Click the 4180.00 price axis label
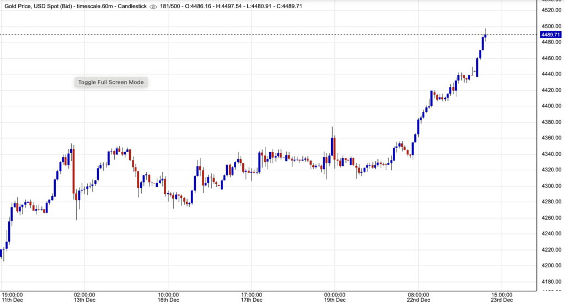The height and width of the screenshot is (303, 565). [551, 282]
